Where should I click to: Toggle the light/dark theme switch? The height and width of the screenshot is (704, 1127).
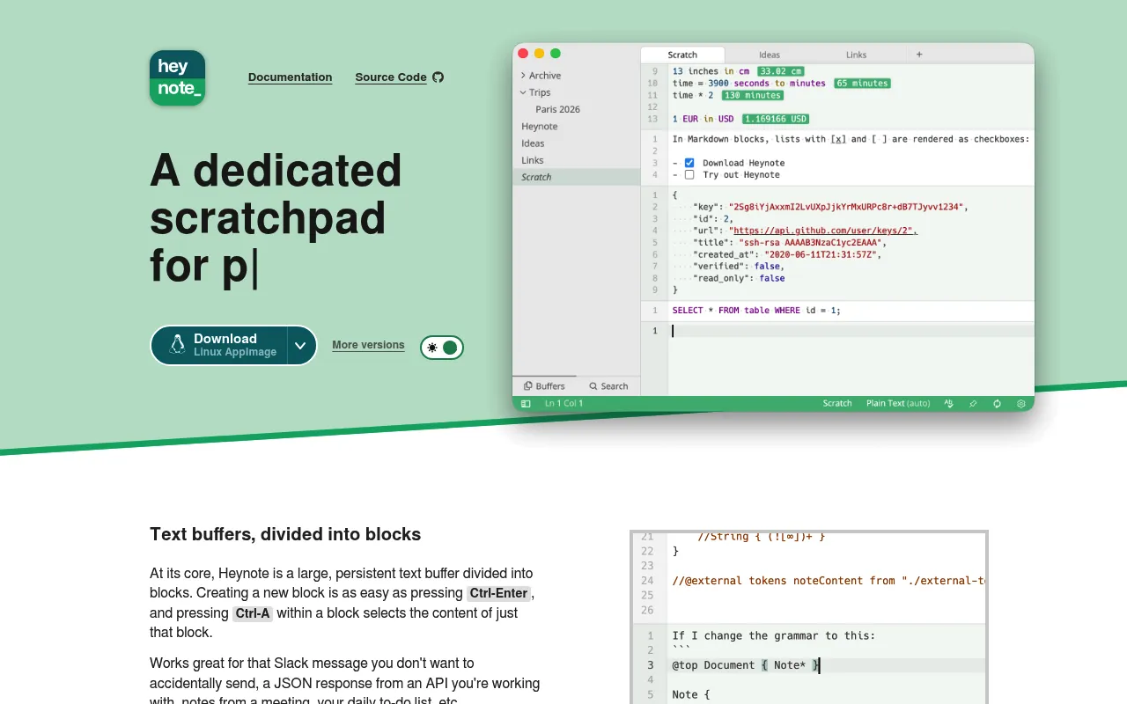442,348
